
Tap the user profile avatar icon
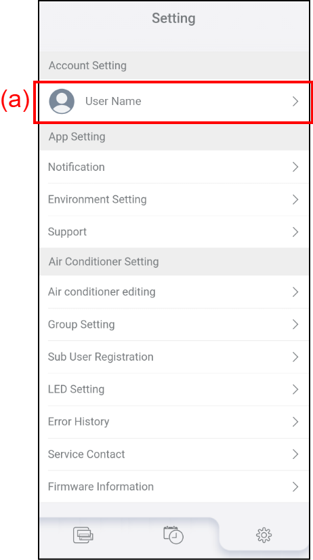62,102
